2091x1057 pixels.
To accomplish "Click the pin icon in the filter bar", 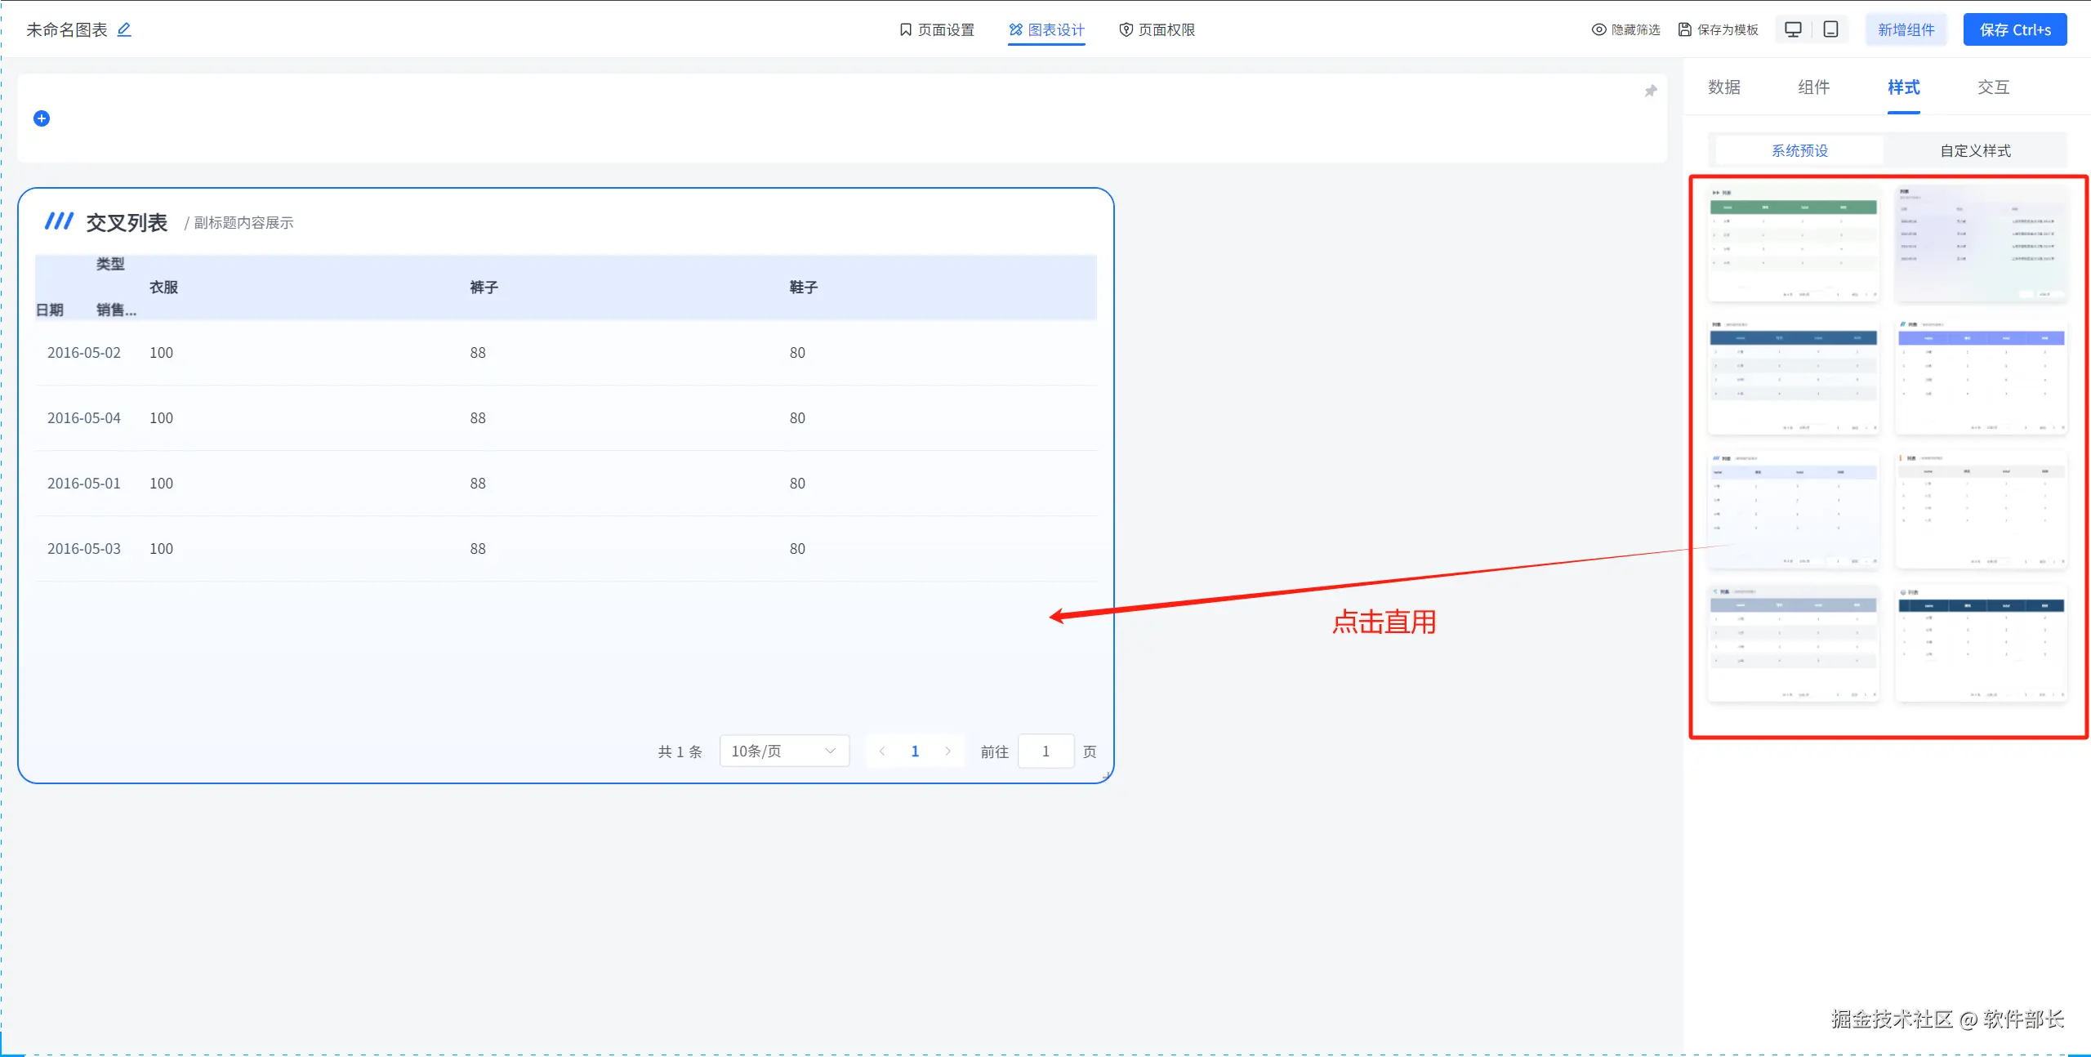I will (1650, 91).
